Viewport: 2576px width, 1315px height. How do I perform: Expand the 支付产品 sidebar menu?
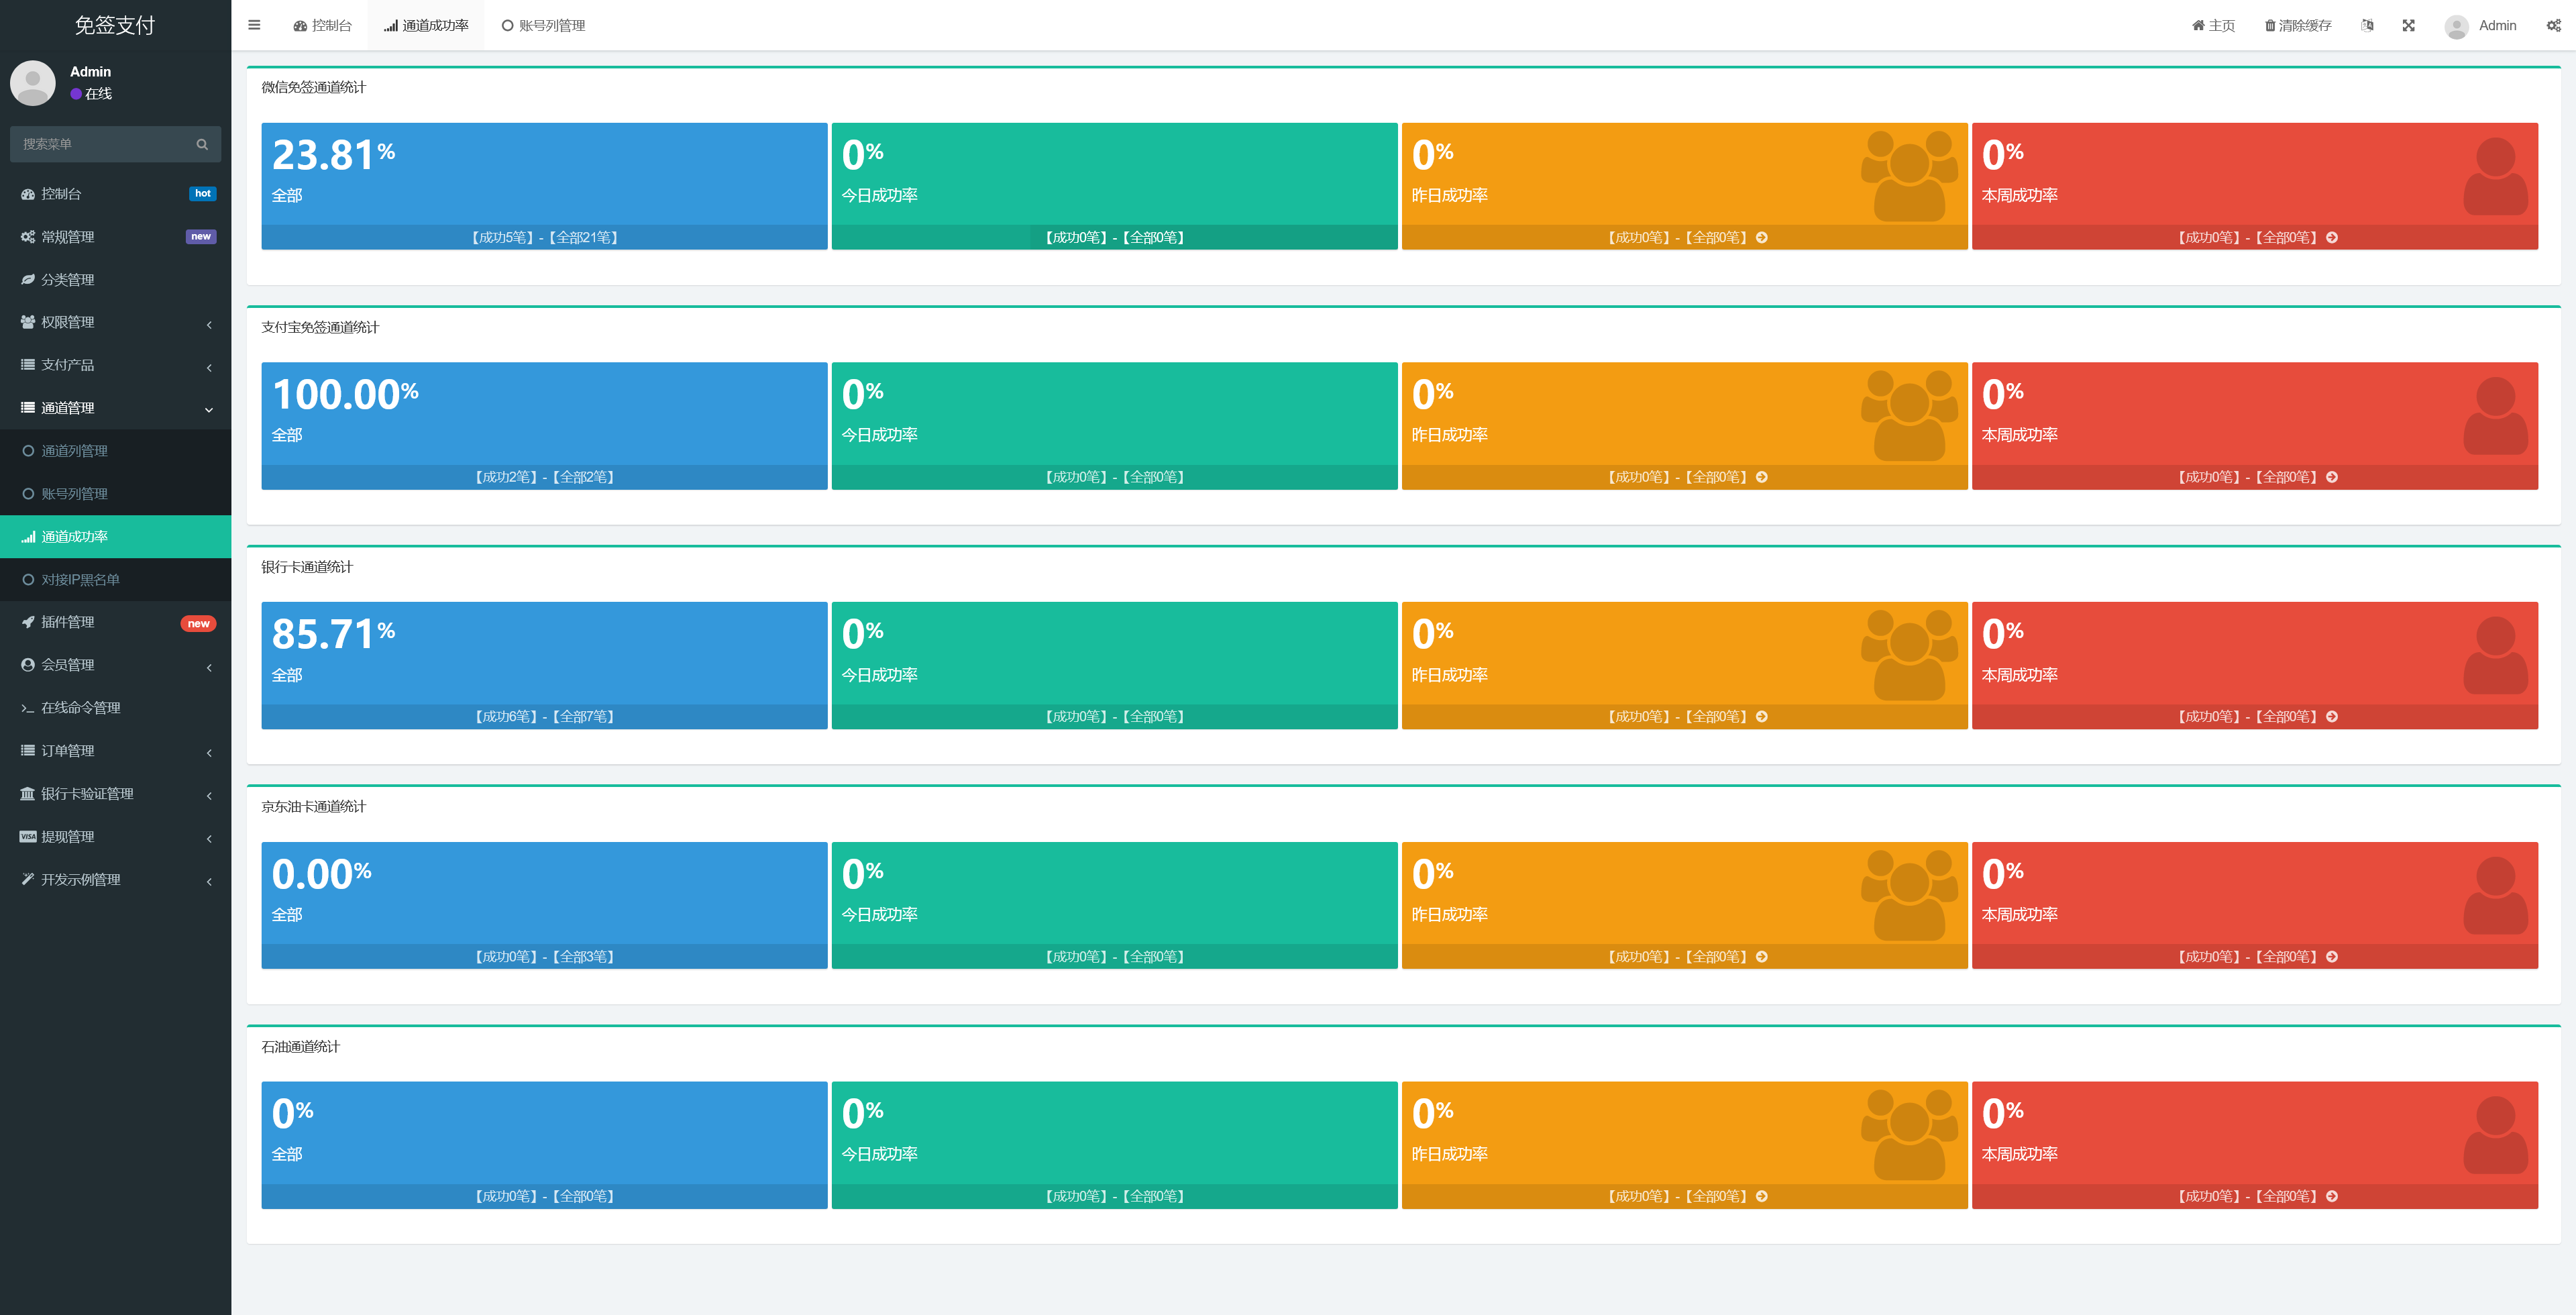pos(115,365)
